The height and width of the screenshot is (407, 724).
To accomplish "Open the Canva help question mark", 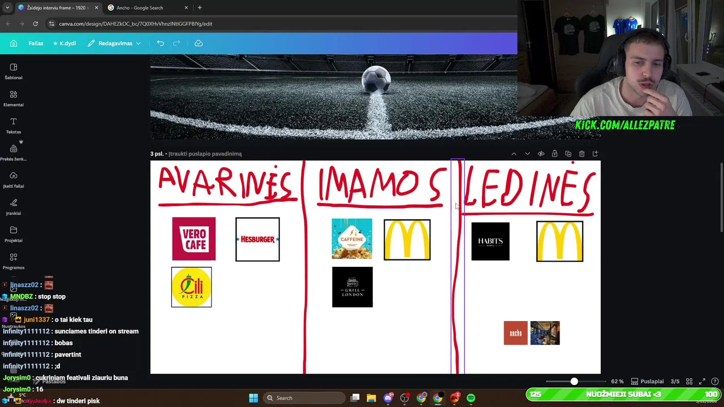I will [715, 382].
